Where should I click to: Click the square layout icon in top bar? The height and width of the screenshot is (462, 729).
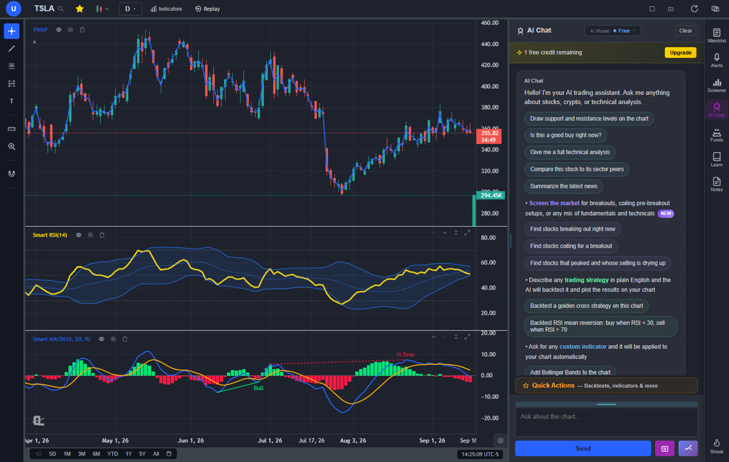[x=652, y=9]
